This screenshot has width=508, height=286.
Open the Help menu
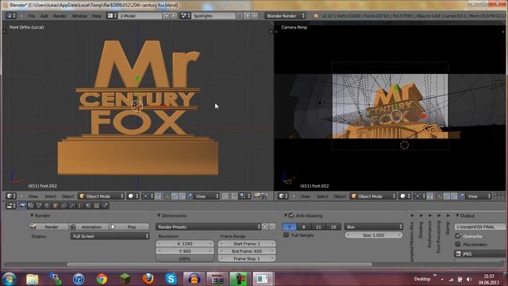(97, 16)
